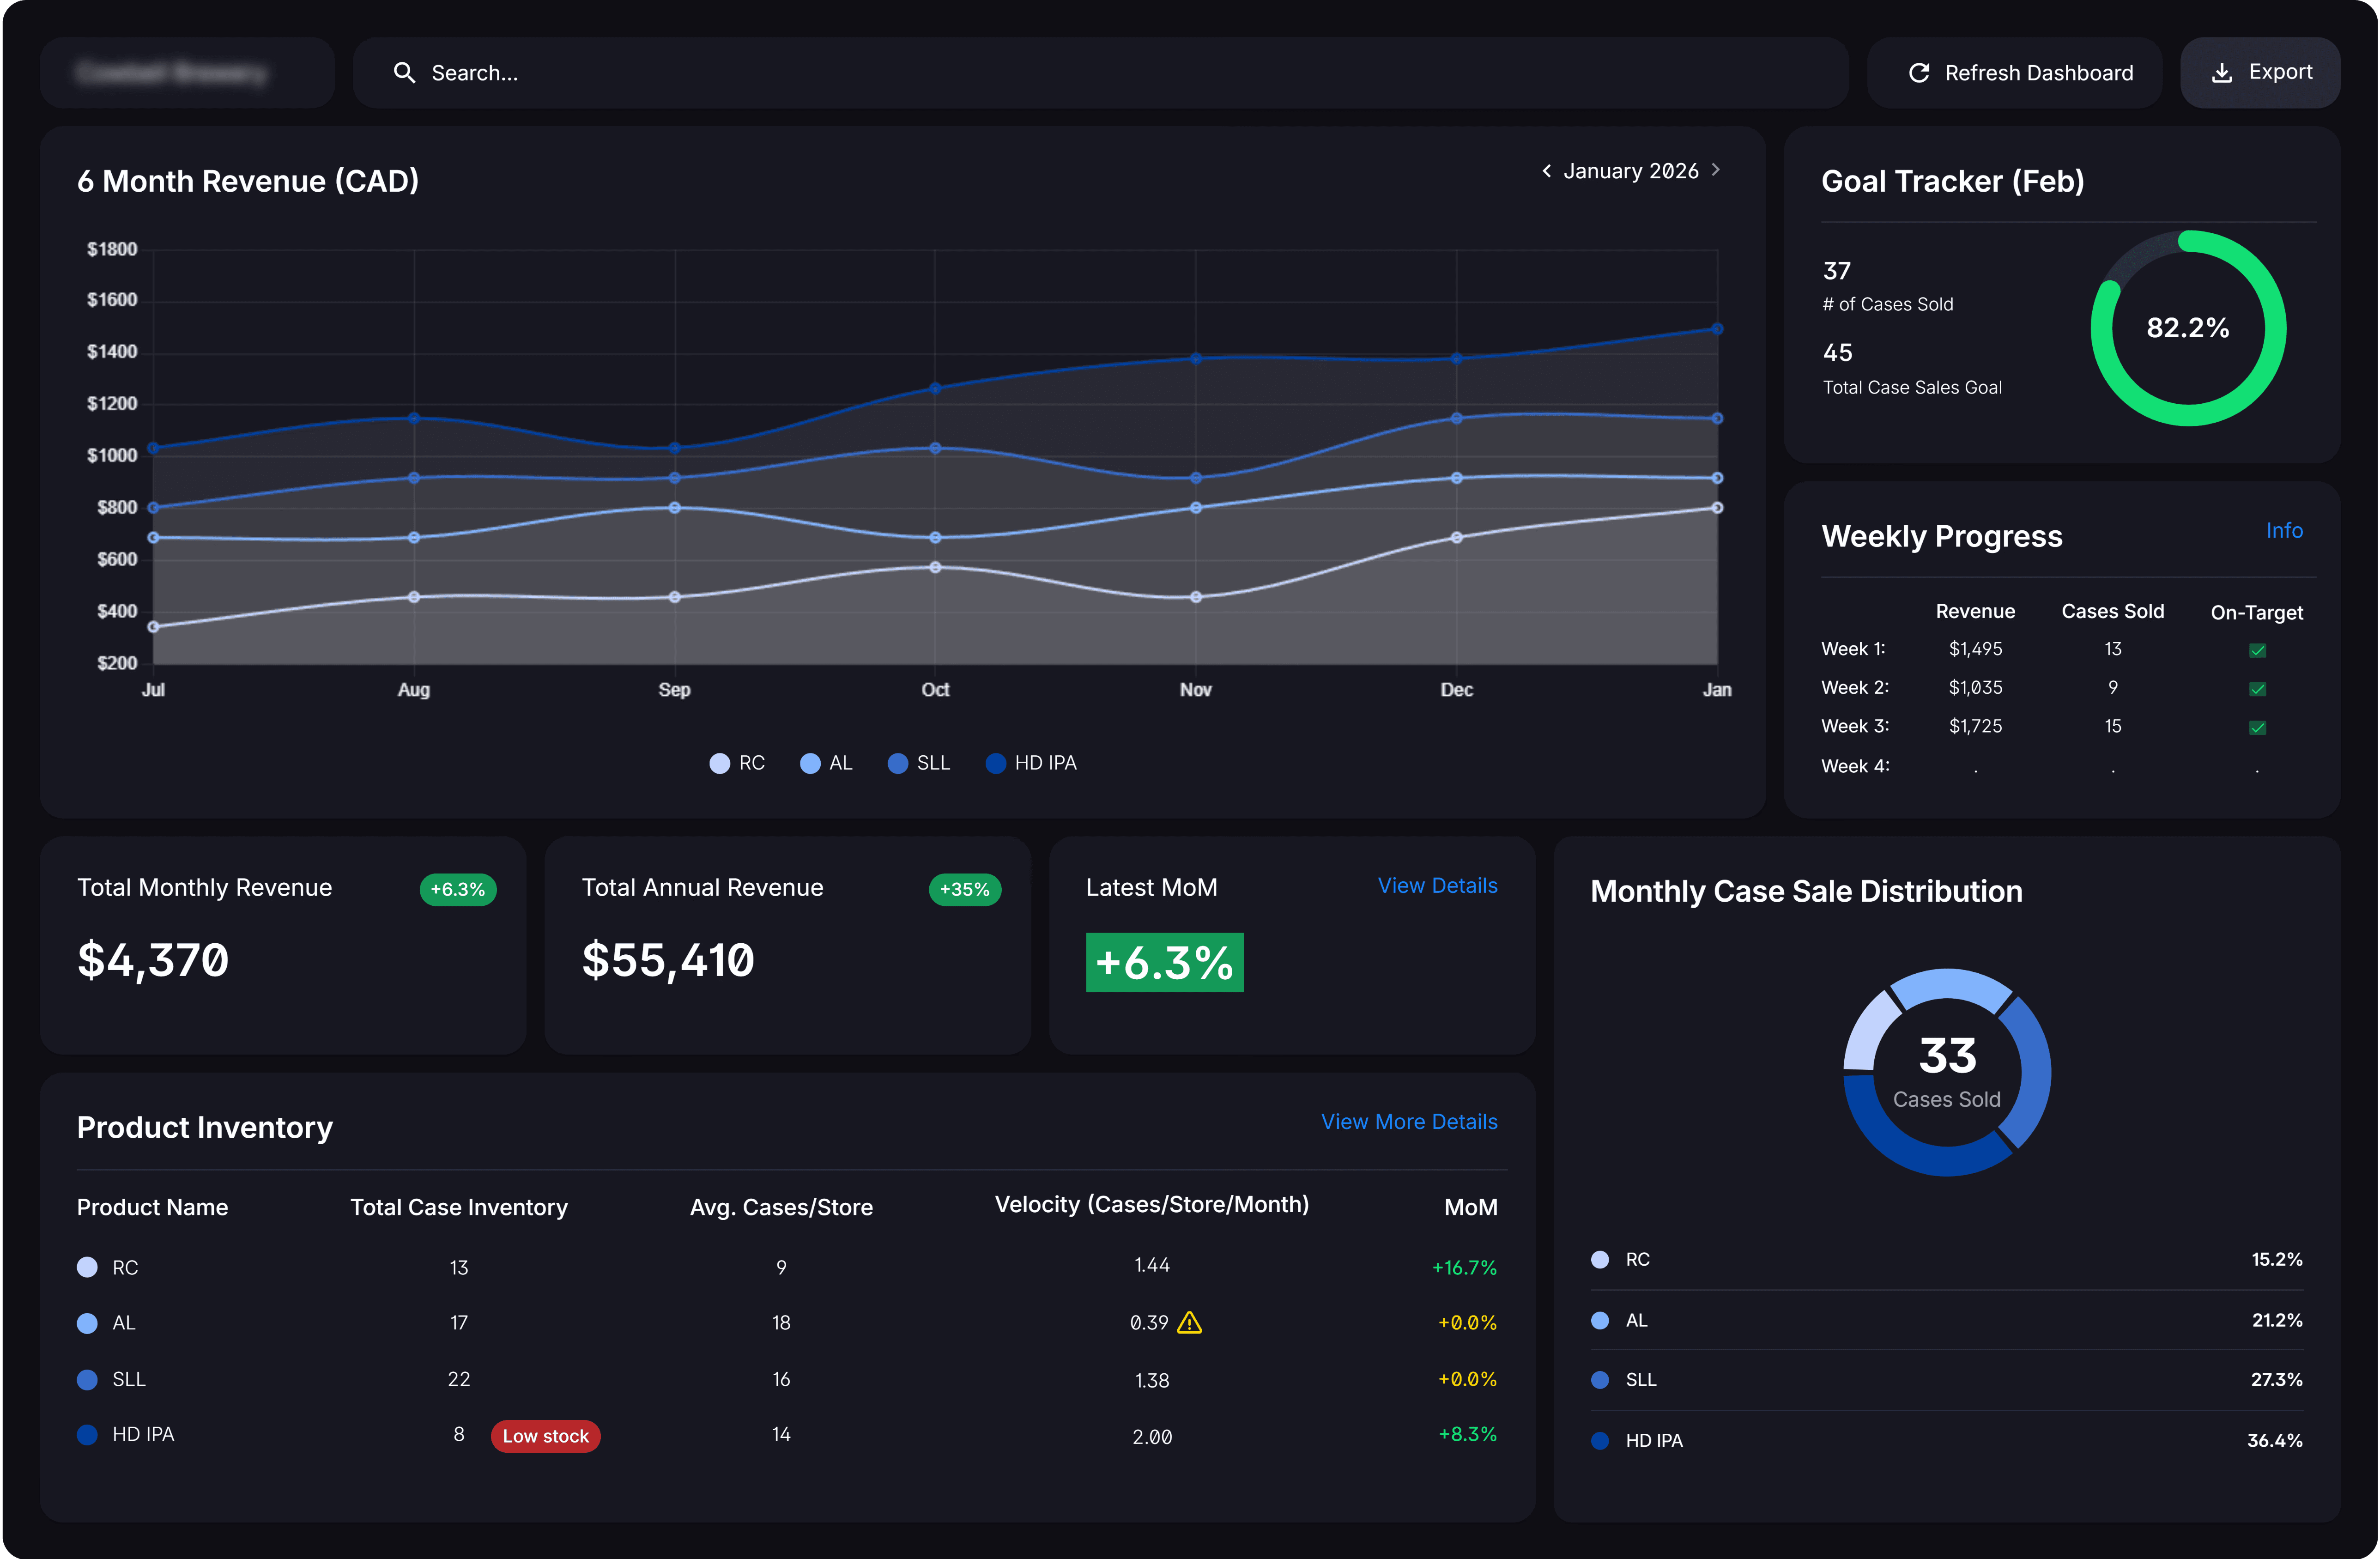Toggle the Week 2 on-target checkbox
This screenshot has height=1559, width=2380.
click(2257, 689)
